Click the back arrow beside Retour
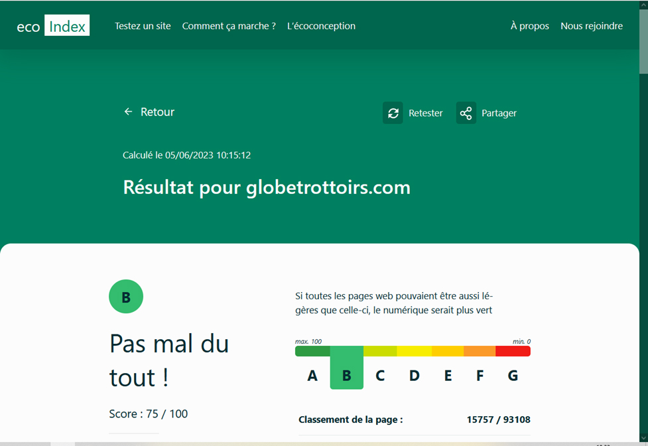This screenshot has width=648, height=446. (128, 111)
